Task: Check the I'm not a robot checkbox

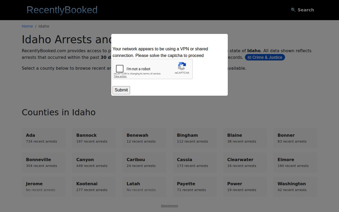Action: [x=120, y=69]
